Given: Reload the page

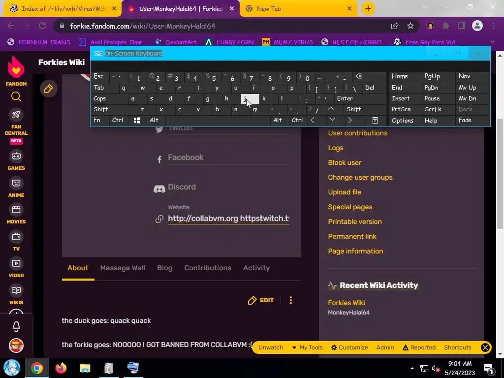Looking at the screenshot, I should point(42,26).
